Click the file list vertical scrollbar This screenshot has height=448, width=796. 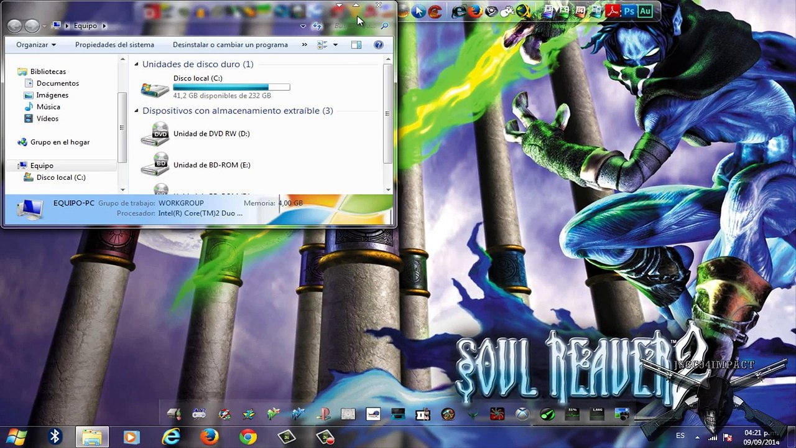point(388,113)
